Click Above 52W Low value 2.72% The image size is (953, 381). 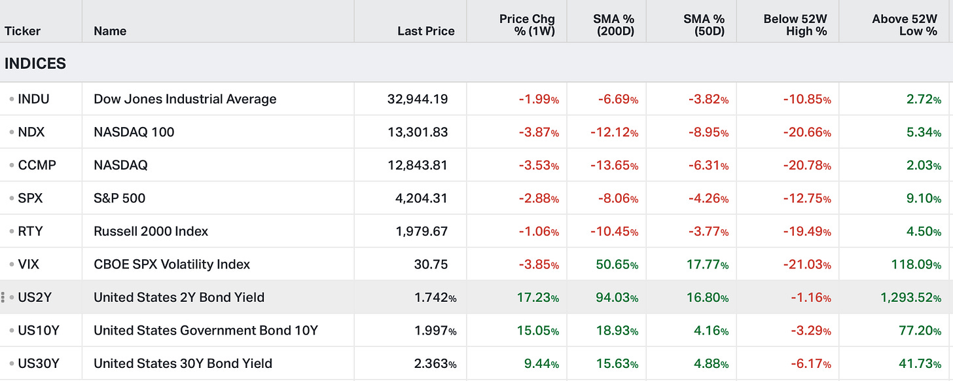924,100
